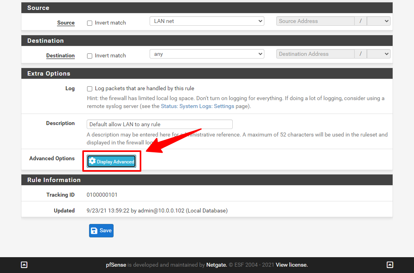Screen dimensions: 414x273
Task: Click the bottom-left footer up-arrow icon
Action: tap(24, 265)
